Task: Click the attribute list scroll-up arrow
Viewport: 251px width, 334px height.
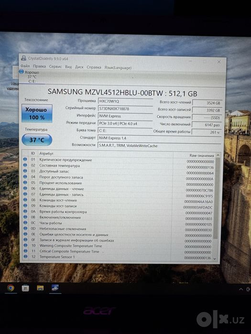Action: tap(218, 155)
